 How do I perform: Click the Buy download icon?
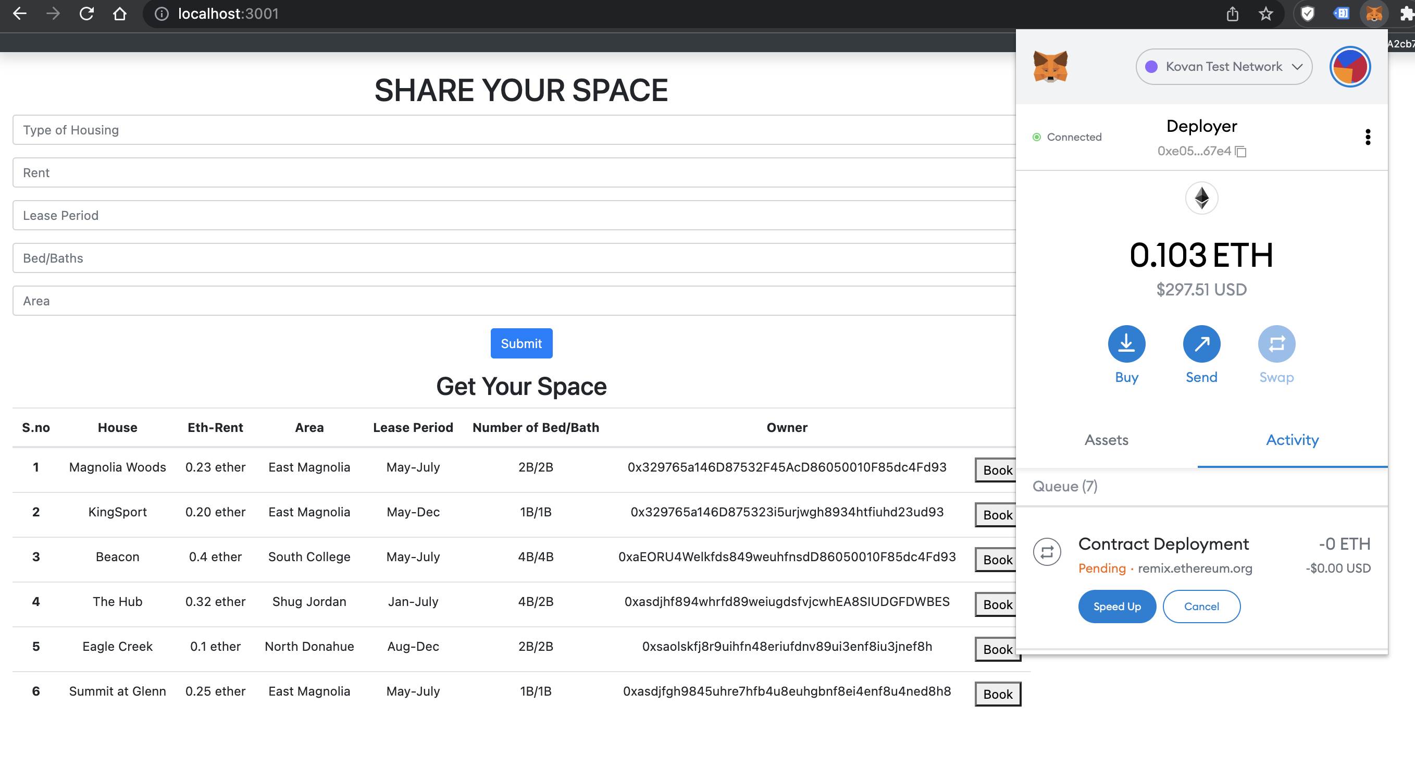(x=1126, y=344)
